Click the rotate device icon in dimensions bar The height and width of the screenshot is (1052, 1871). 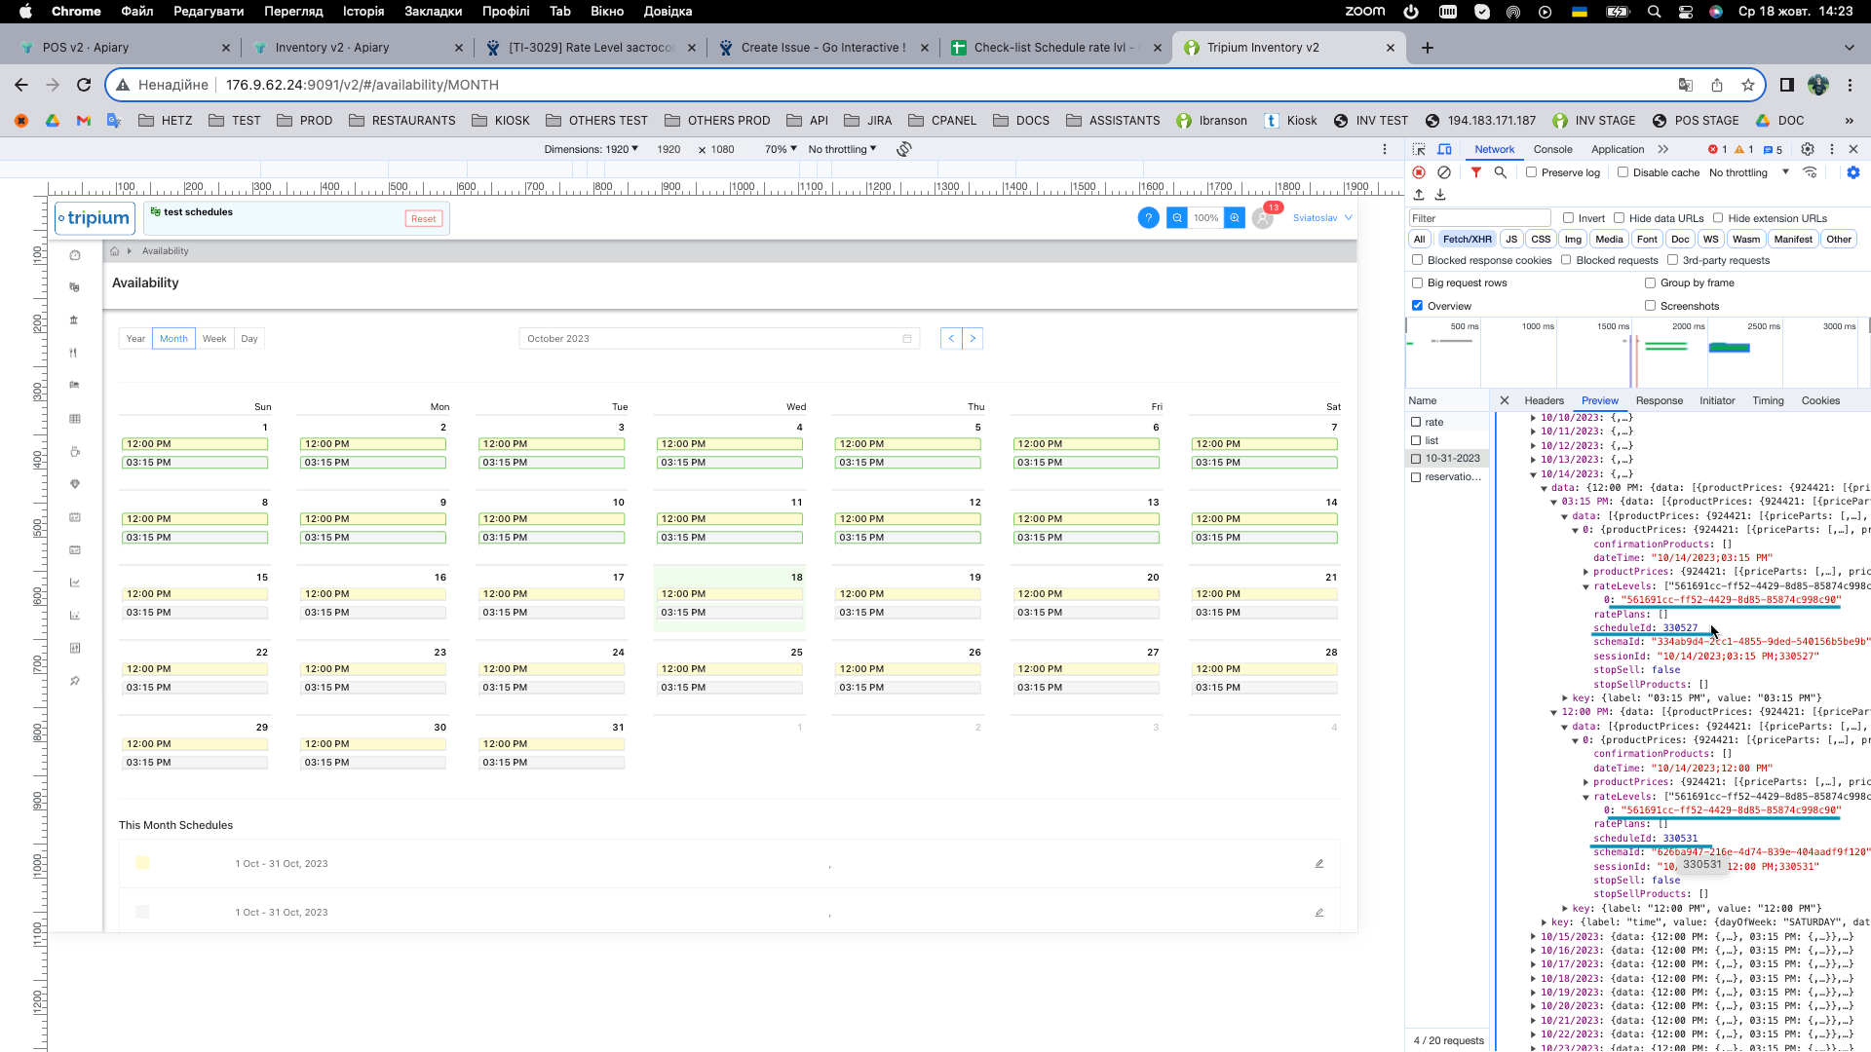pyautogui.click(x=904, y=149)
